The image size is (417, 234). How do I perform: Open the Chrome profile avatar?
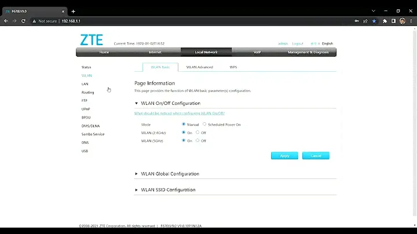(x=403, y=21)
